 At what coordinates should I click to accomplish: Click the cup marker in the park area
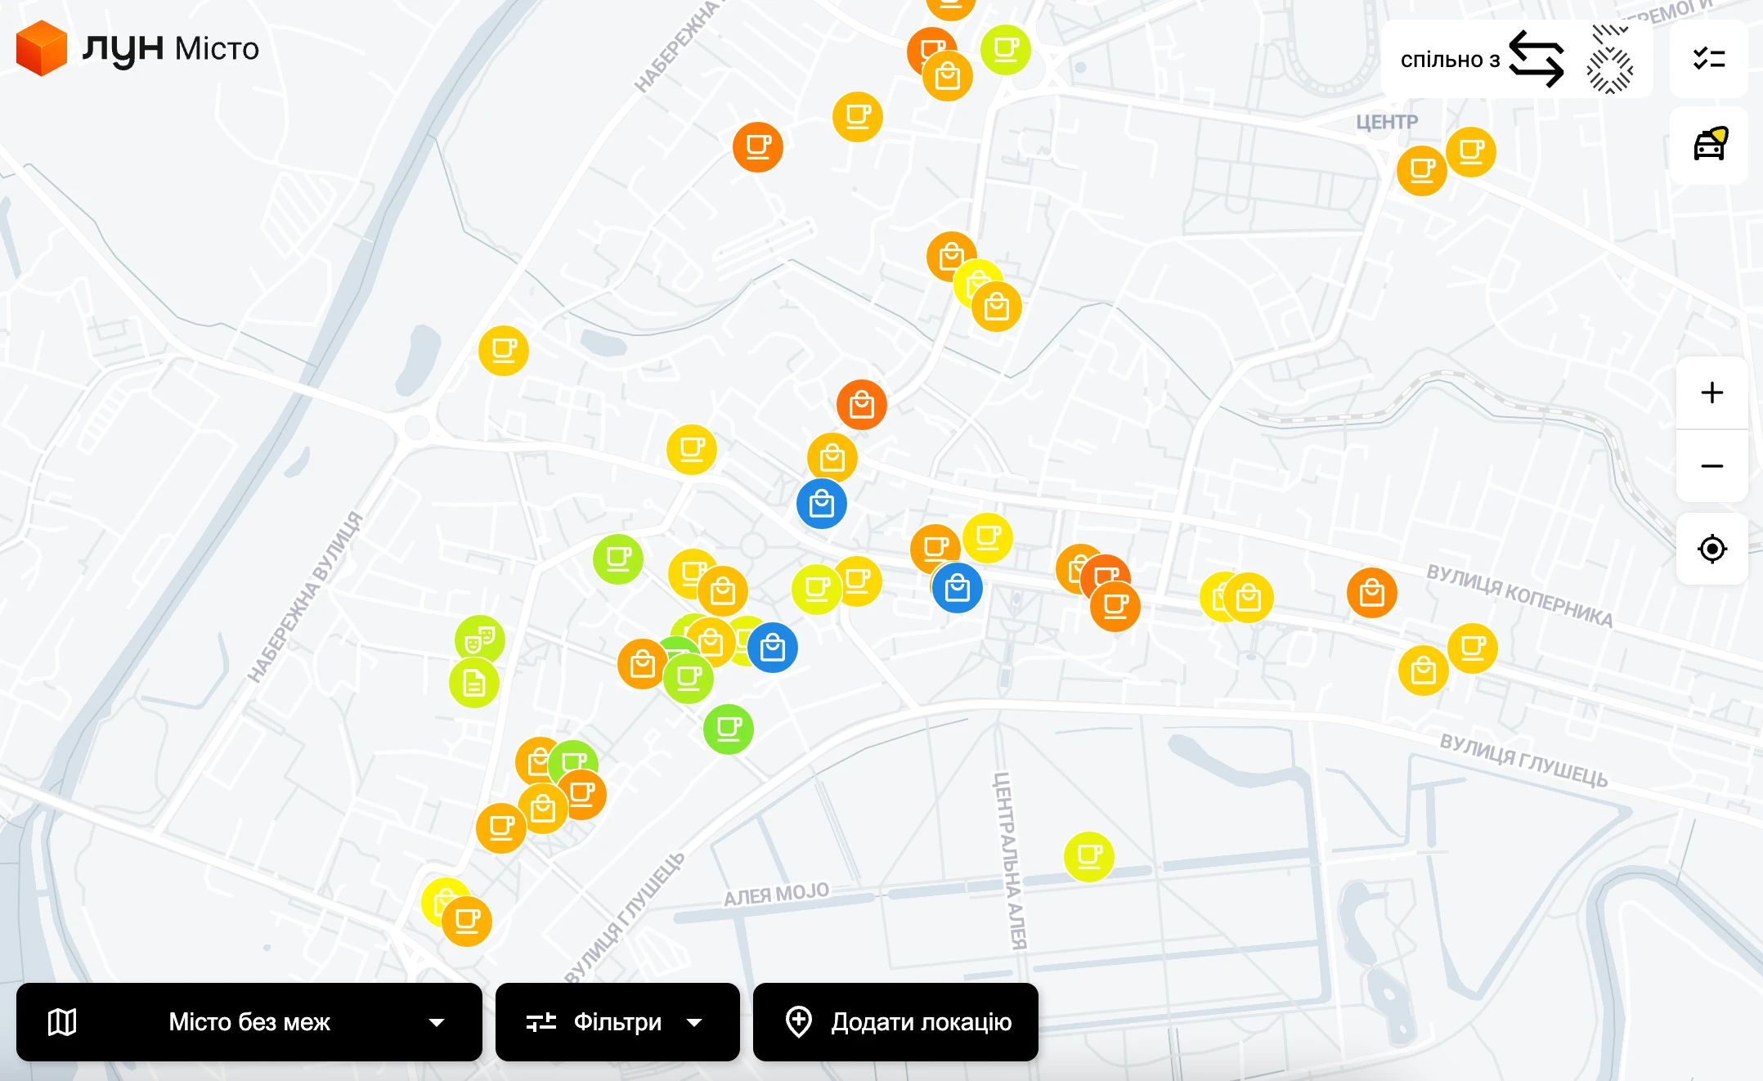pyautogui.click(x=1088, y=857)
